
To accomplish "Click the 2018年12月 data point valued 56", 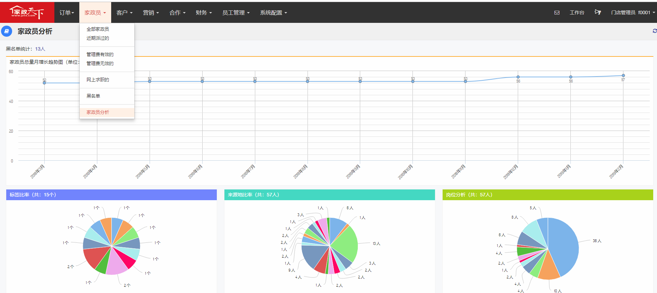I will coord(518,77).
